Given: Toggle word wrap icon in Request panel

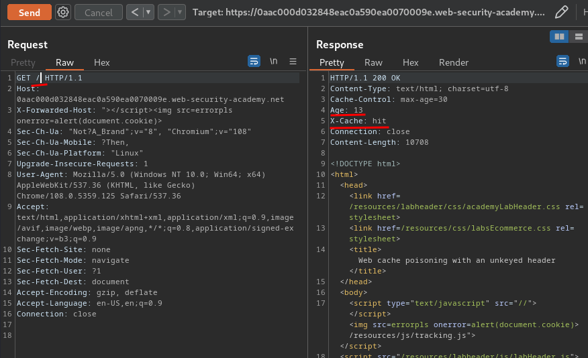Looking at the screenshot, I should [254, 61].
